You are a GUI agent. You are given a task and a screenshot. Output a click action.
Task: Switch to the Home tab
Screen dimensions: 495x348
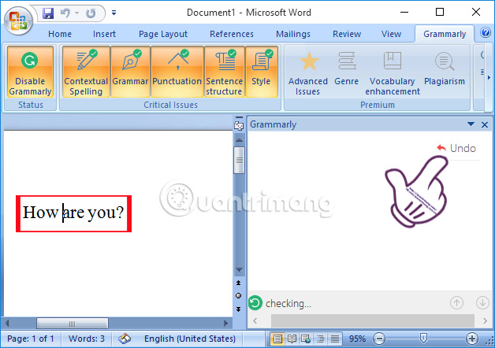pyautogui.click(x=60, y=34)
